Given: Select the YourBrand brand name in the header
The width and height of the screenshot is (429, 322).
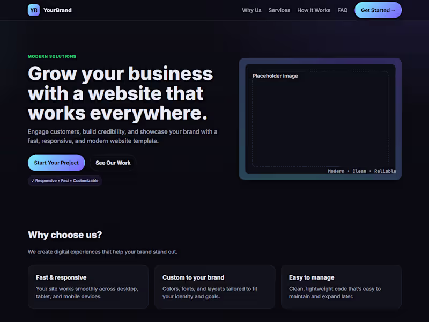Looking at the screenshot, I should (57, 10).
